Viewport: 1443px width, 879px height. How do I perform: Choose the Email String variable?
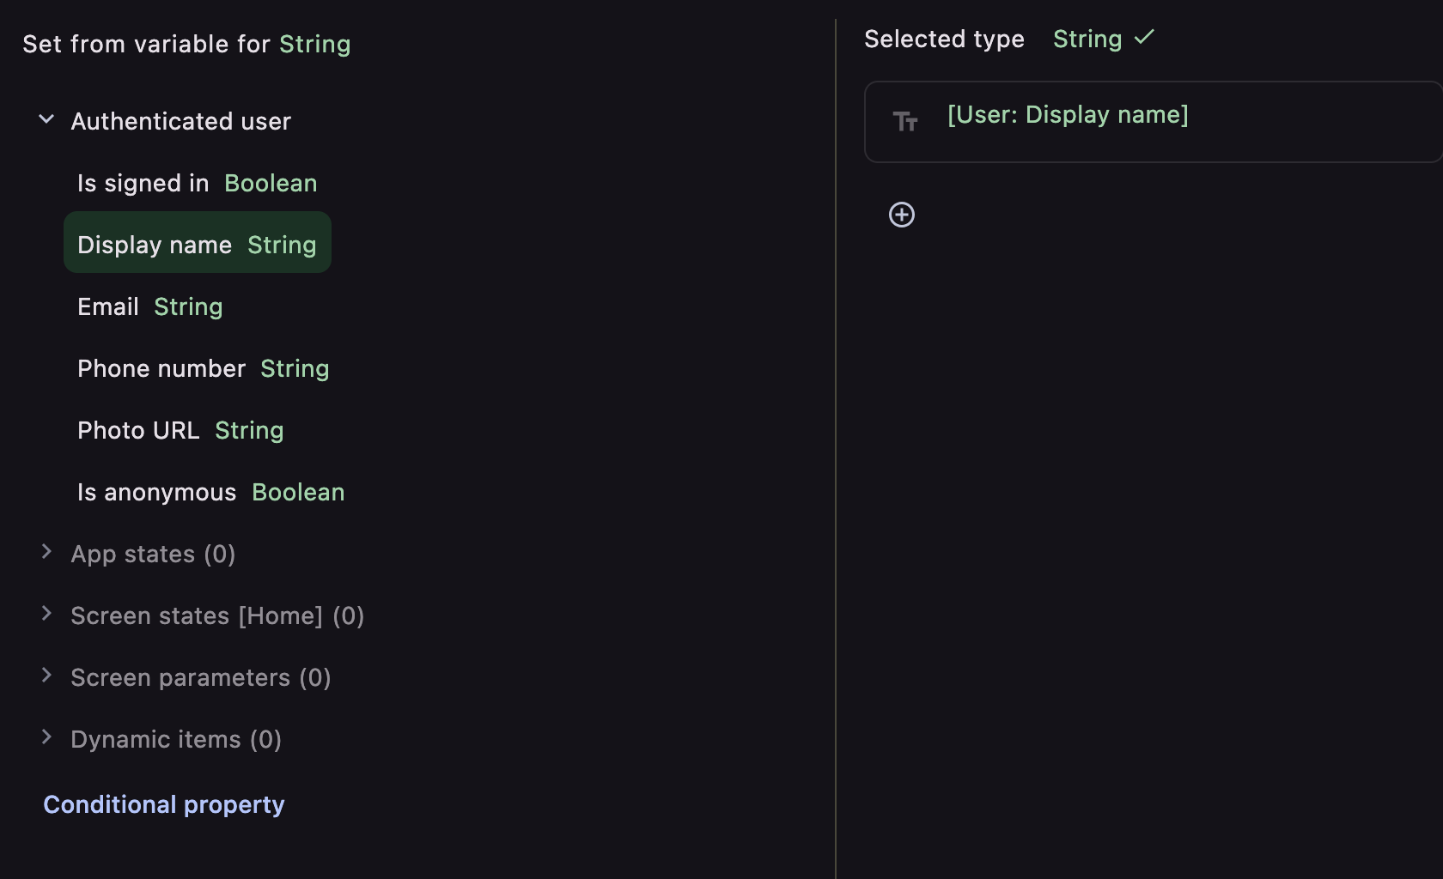tap(150, 307)
